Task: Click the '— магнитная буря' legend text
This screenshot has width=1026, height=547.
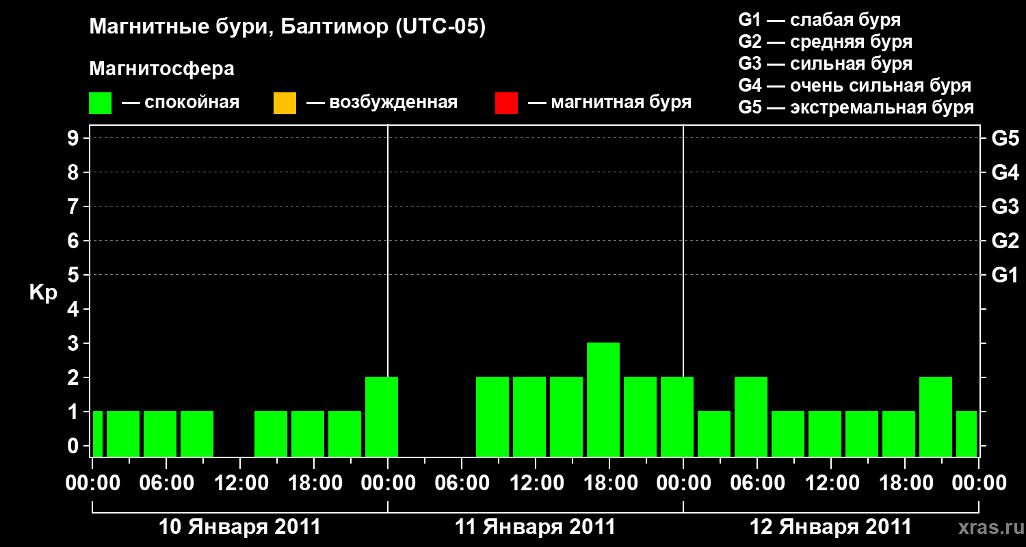Action: (x=610, y=103)
